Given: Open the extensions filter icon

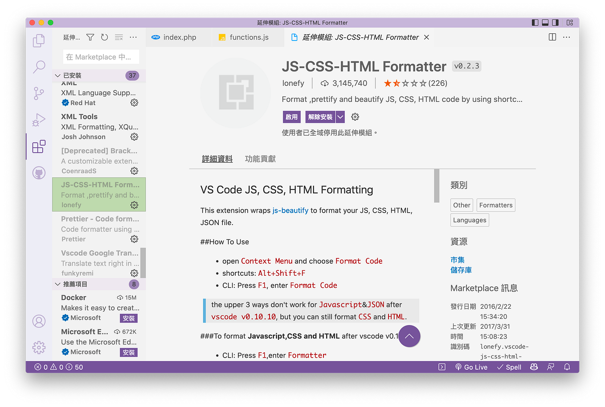Looking at the screenshot, I should pos(90,37).
